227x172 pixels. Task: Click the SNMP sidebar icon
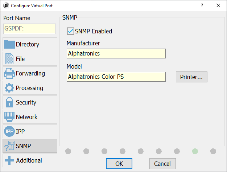(9, 146)
